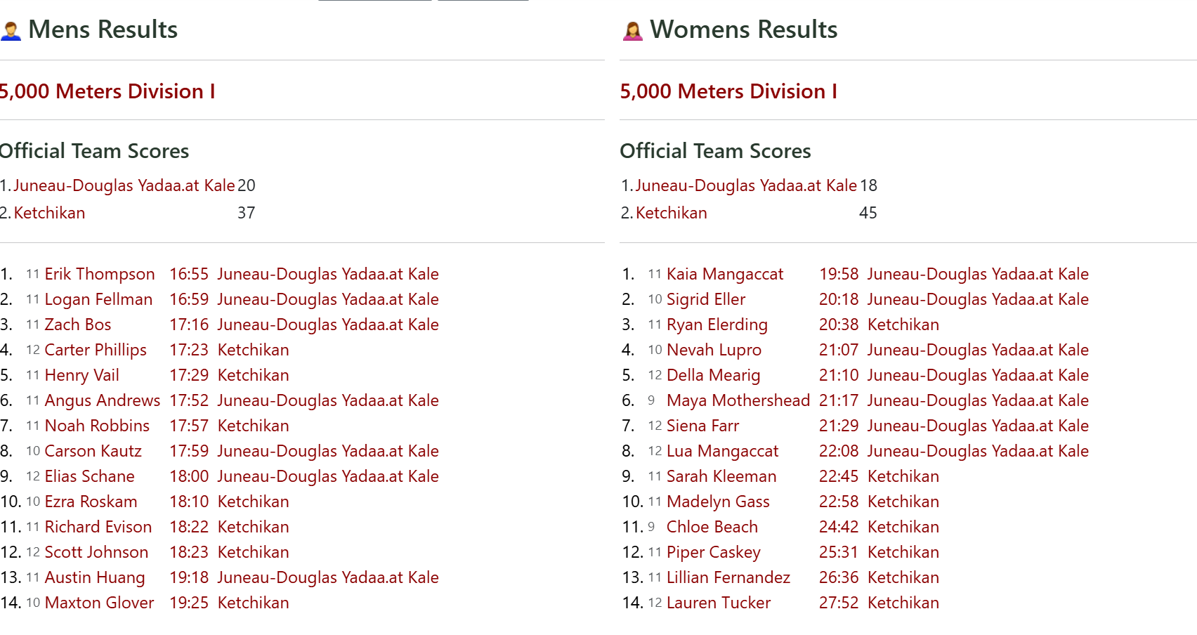Open Austin Huang's 19:18 result
The width and height of the screenshot is (1197, 635).
coord(189,577)
